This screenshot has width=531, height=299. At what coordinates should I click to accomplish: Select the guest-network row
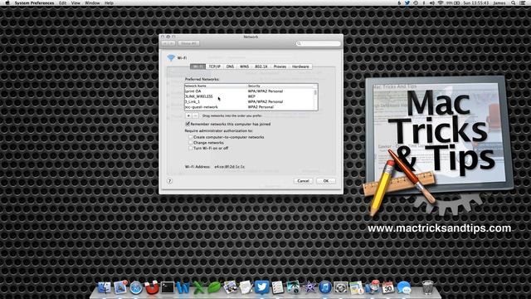click(x=249, y=107)
